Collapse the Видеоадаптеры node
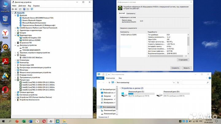221x124 pixels. (15, 35)
